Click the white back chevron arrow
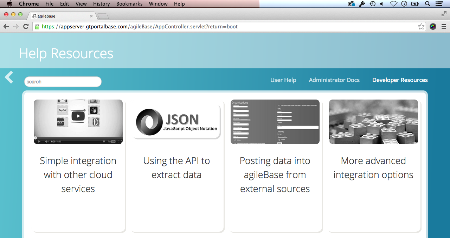This screenshot has width=450, height=238. click(x=9, y=77)
